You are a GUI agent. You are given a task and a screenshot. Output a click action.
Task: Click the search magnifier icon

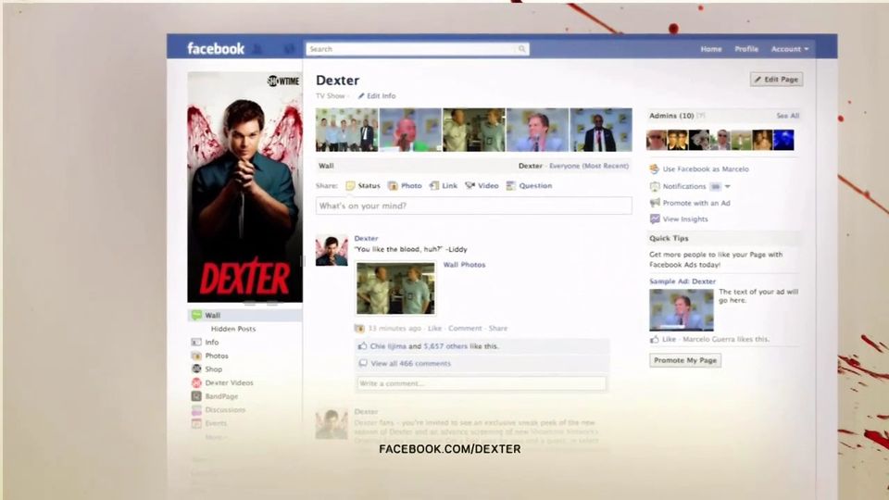point(521,49)
